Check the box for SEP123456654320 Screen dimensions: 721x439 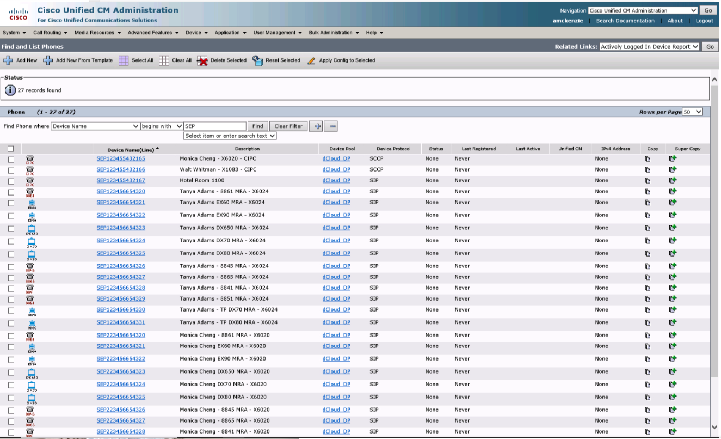point(11,192)
